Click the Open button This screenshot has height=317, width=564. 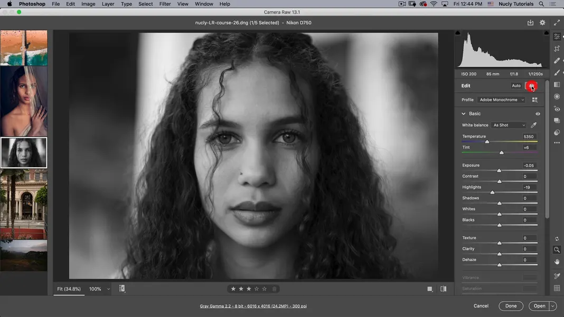[539, 306]
